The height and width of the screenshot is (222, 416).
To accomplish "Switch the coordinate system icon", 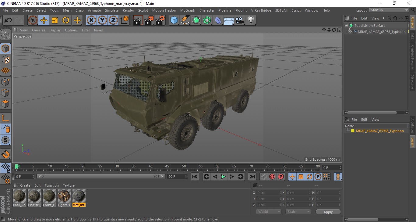I will pos(124,20).
